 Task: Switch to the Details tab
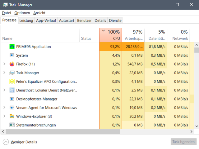coord(100,21)
